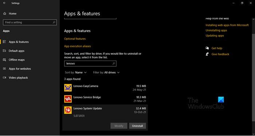The width and height of the screenshot is (255, 136).
Task: Click the app search box containing lenovo
Action: 90,63
